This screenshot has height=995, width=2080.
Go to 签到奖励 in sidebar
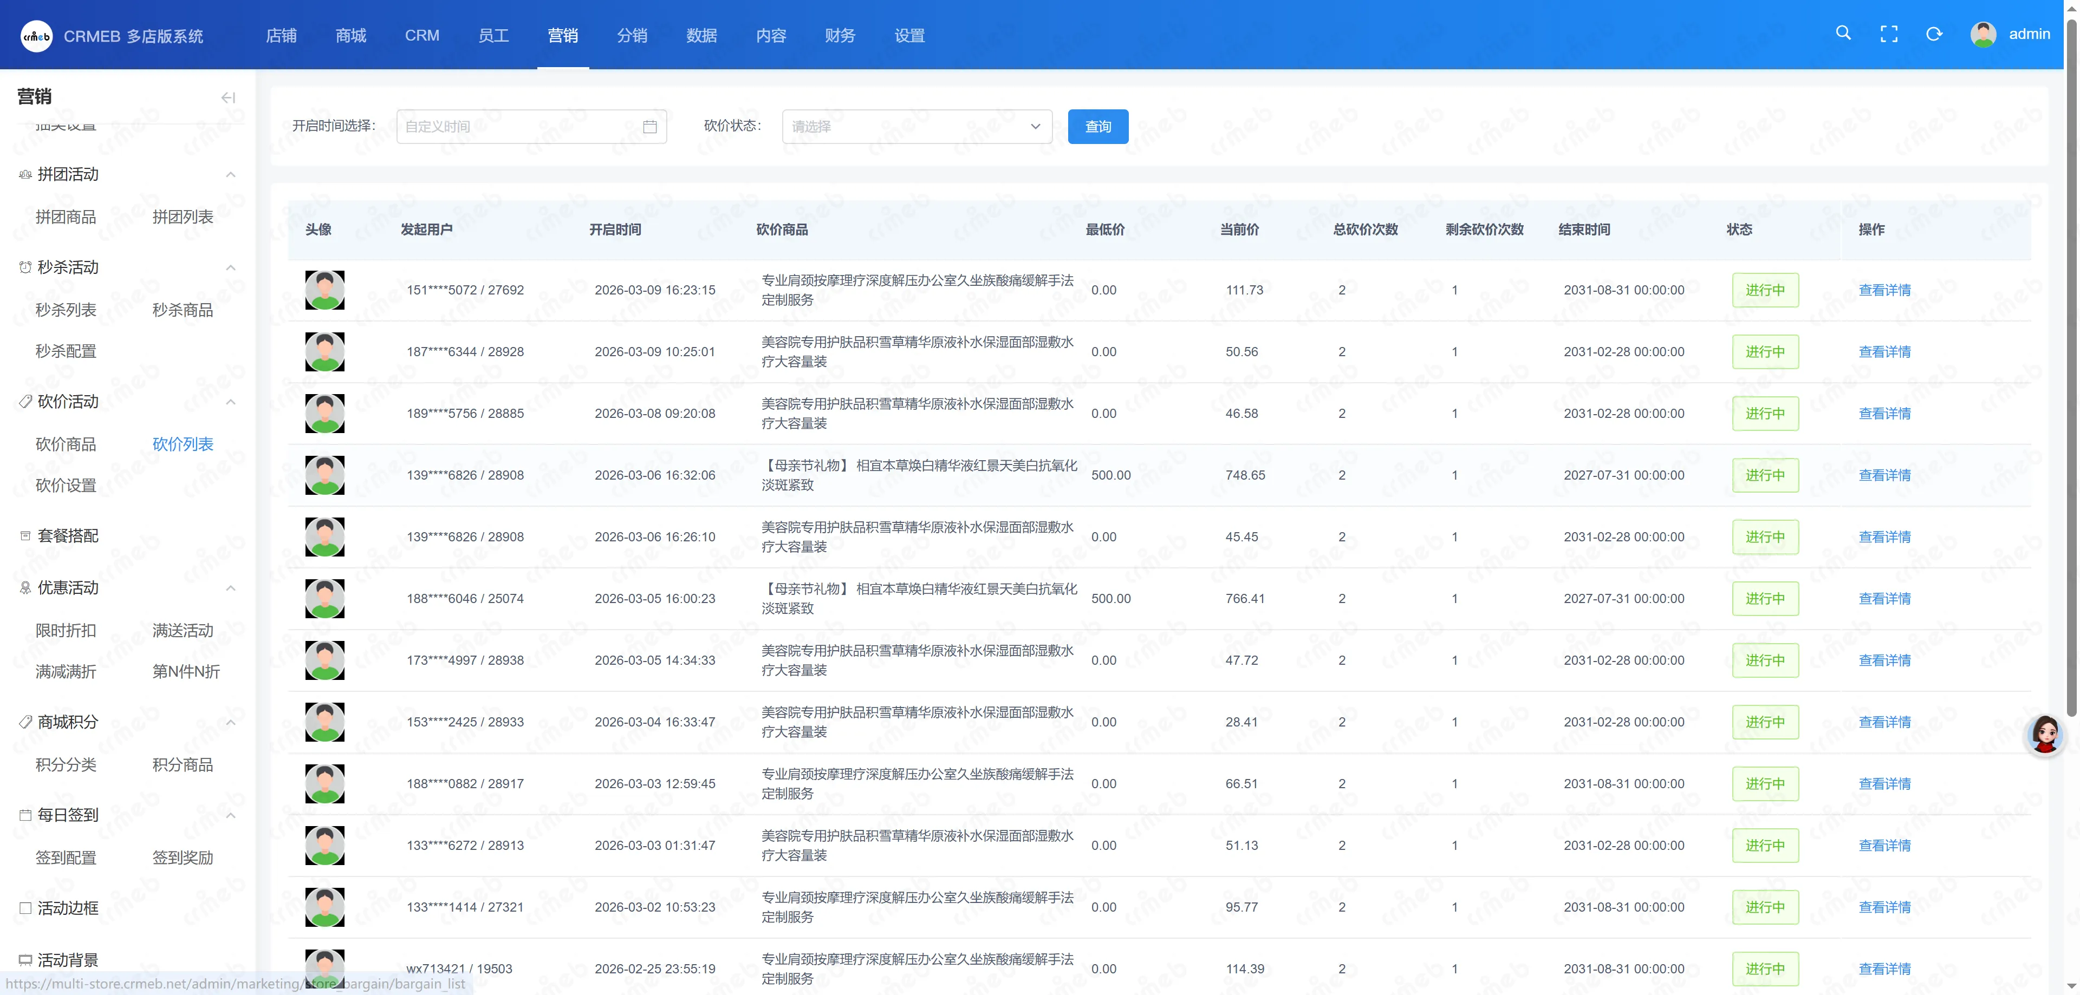pyautogui.click(x=183, y=858)
